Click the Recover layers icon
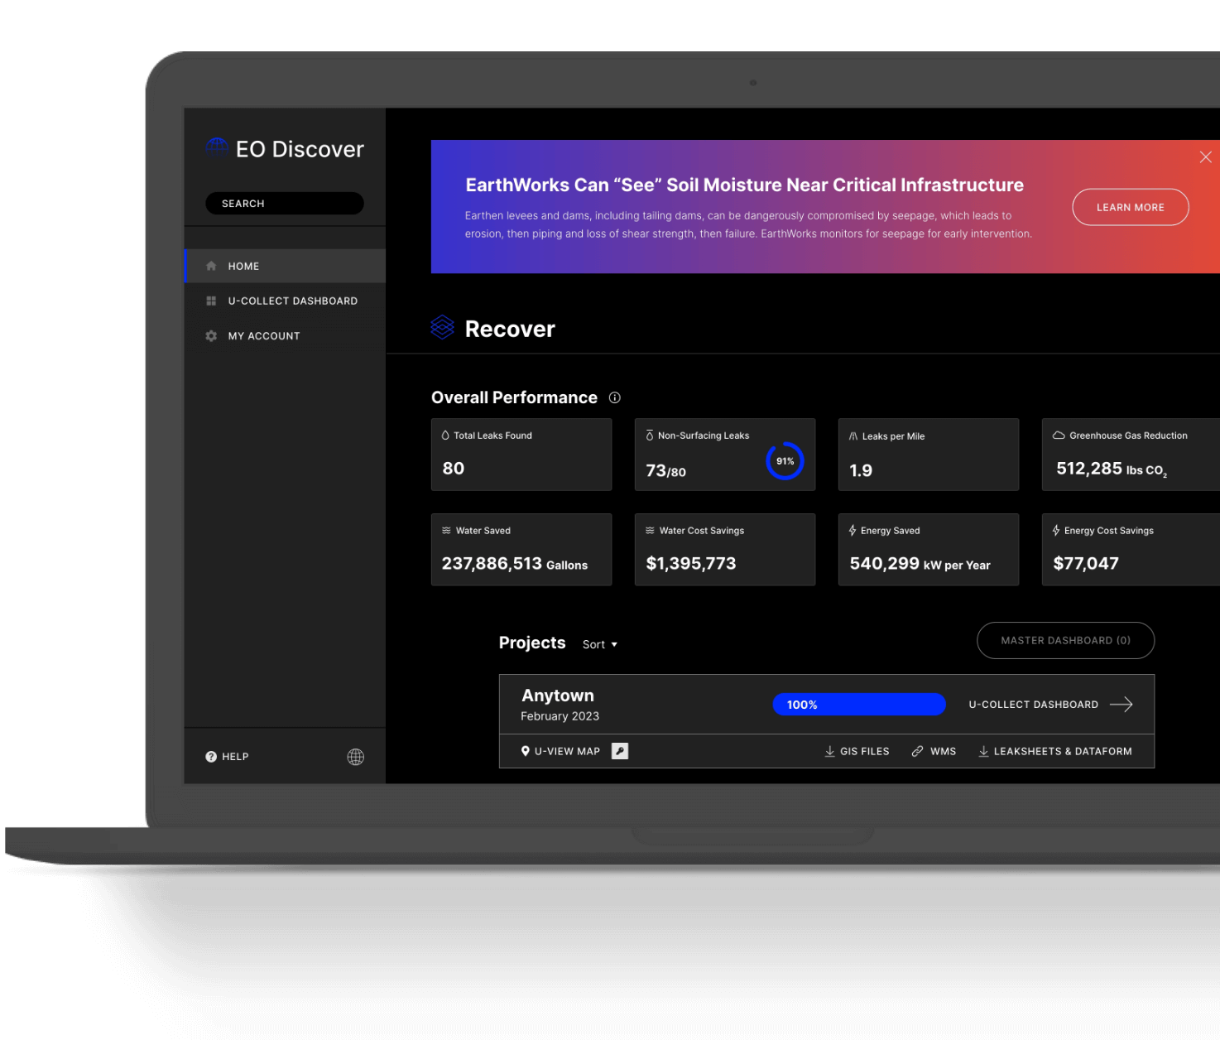 pos(443,328)
